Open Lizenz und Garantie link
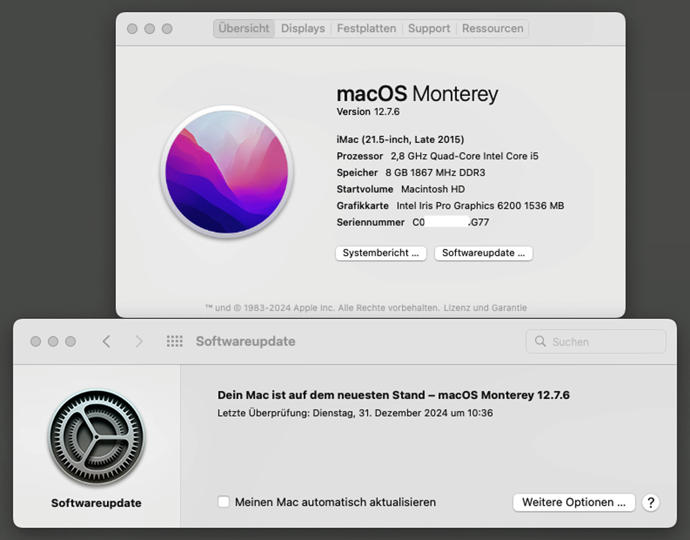This screenshot has height=540, width=690. click(x=485, y=308)
